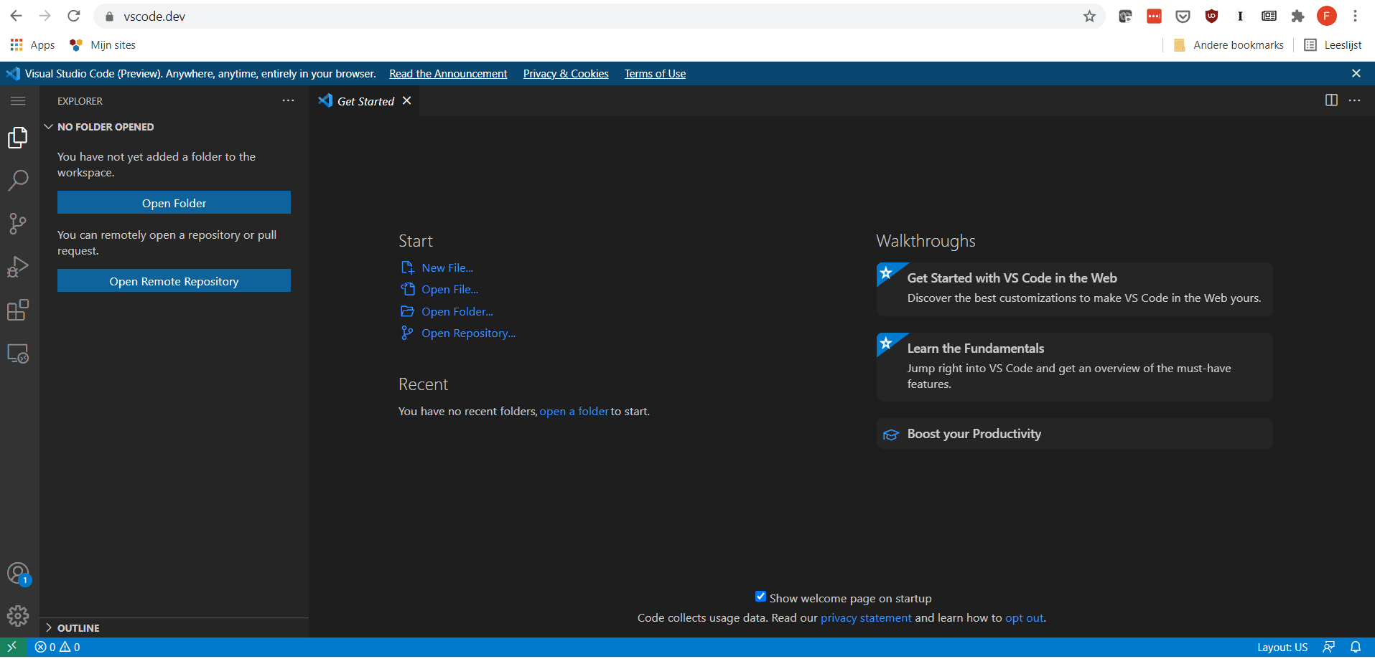
Task: Open the hamburger application menu
Action: [x=18, y=101]
